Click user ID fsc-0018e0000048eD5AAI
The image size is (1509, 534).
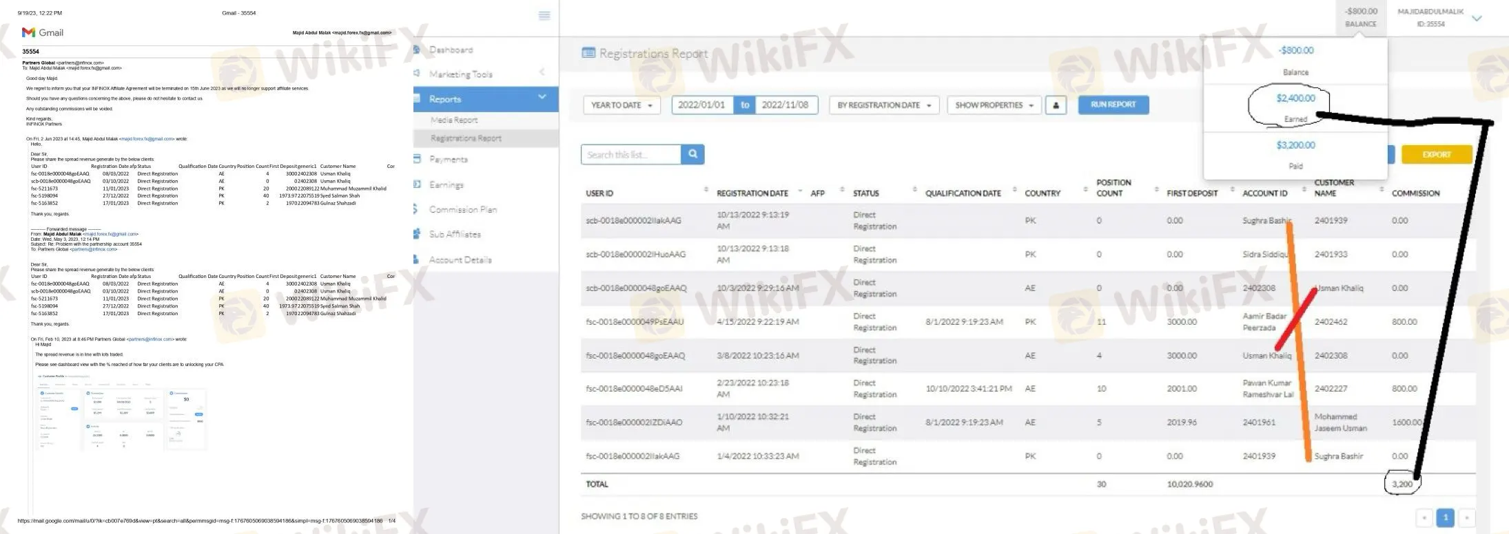[x=634, y=389]
